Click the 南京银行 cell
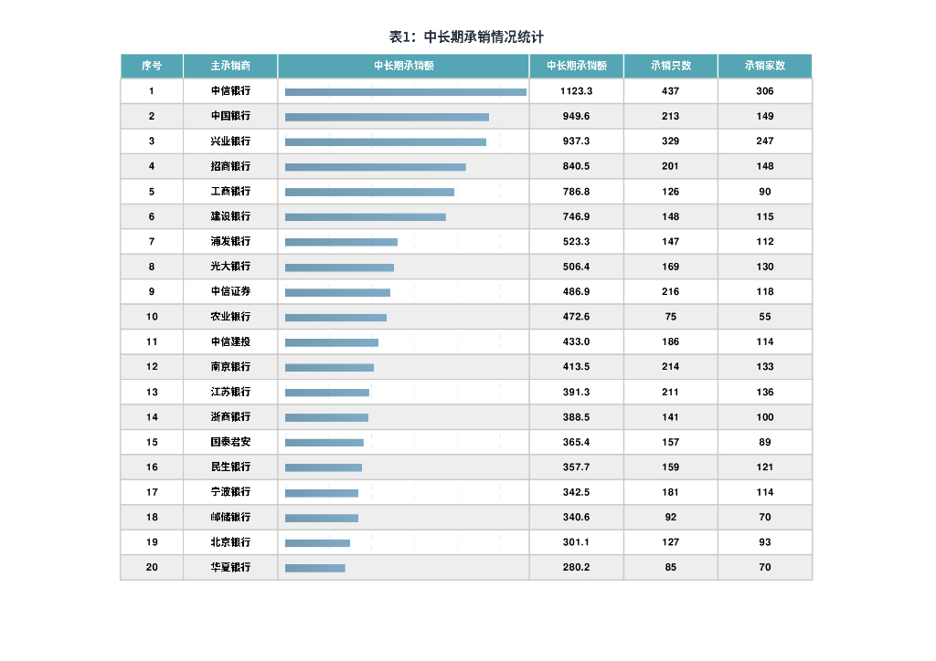This screenshot has height=661, width=936. pyautogui.click(x=230, y=366)
